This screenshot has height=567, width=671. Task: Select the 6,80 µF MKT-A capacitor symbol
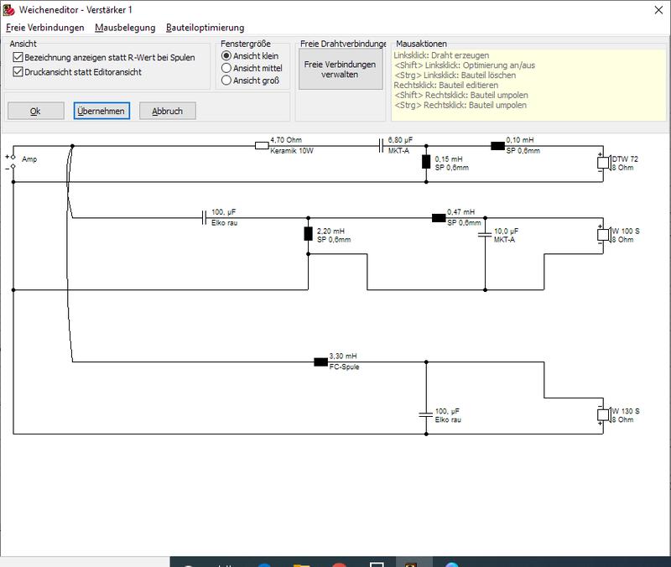[x=381, y=146]
